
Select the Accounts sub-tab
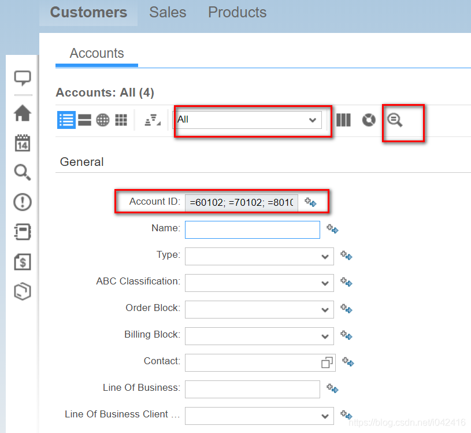click(97, 54)
